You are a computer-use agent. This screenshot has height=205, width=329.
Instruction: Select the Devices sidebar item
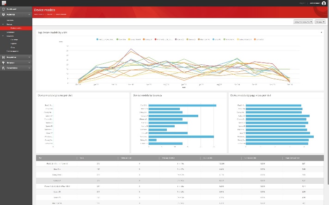pos(9,25)
